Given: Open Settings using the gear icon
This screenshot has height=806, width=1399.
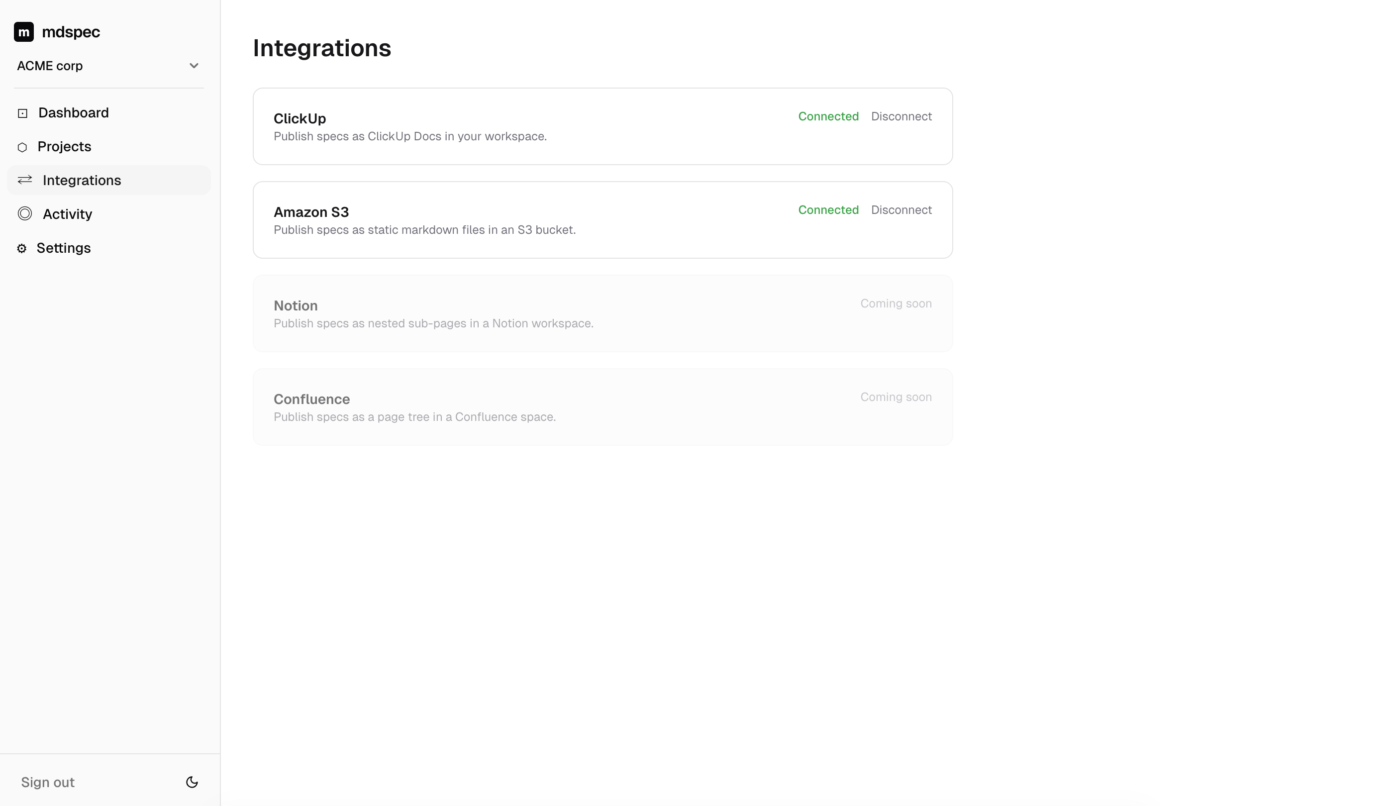Looking at the screenshot, I should [x=22, y=248].
